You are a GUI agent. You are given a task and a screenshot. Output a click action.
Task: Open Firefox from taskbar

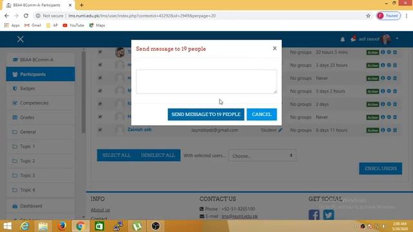[62, 226]
